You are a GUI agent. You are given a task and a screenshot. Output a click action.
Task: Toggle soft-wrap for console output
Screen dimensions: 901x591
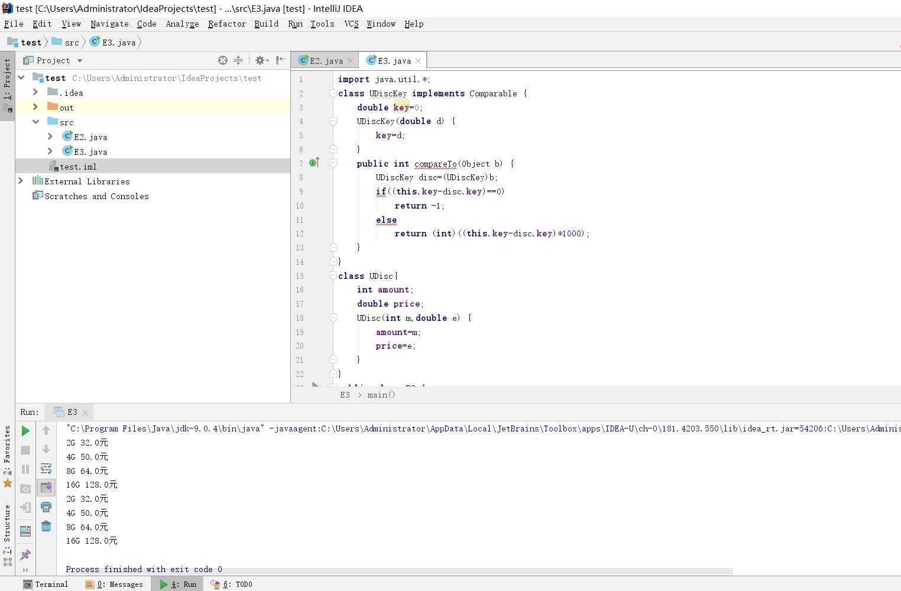click(46, 469)
